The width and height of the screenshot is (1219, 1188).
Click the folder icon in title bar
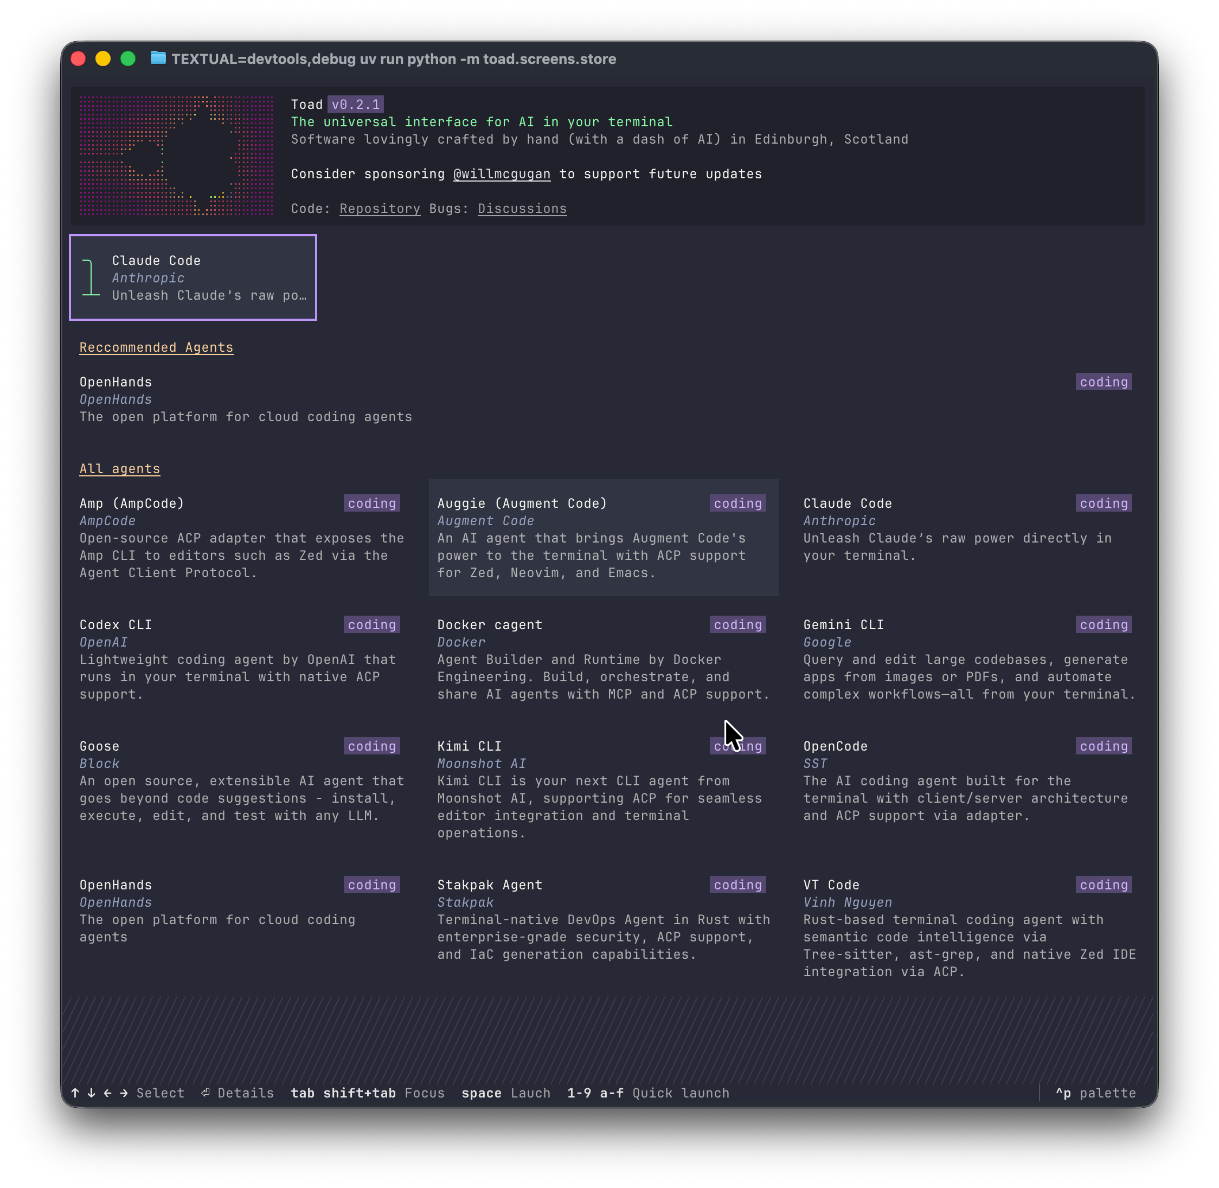(x=158, y=59)
